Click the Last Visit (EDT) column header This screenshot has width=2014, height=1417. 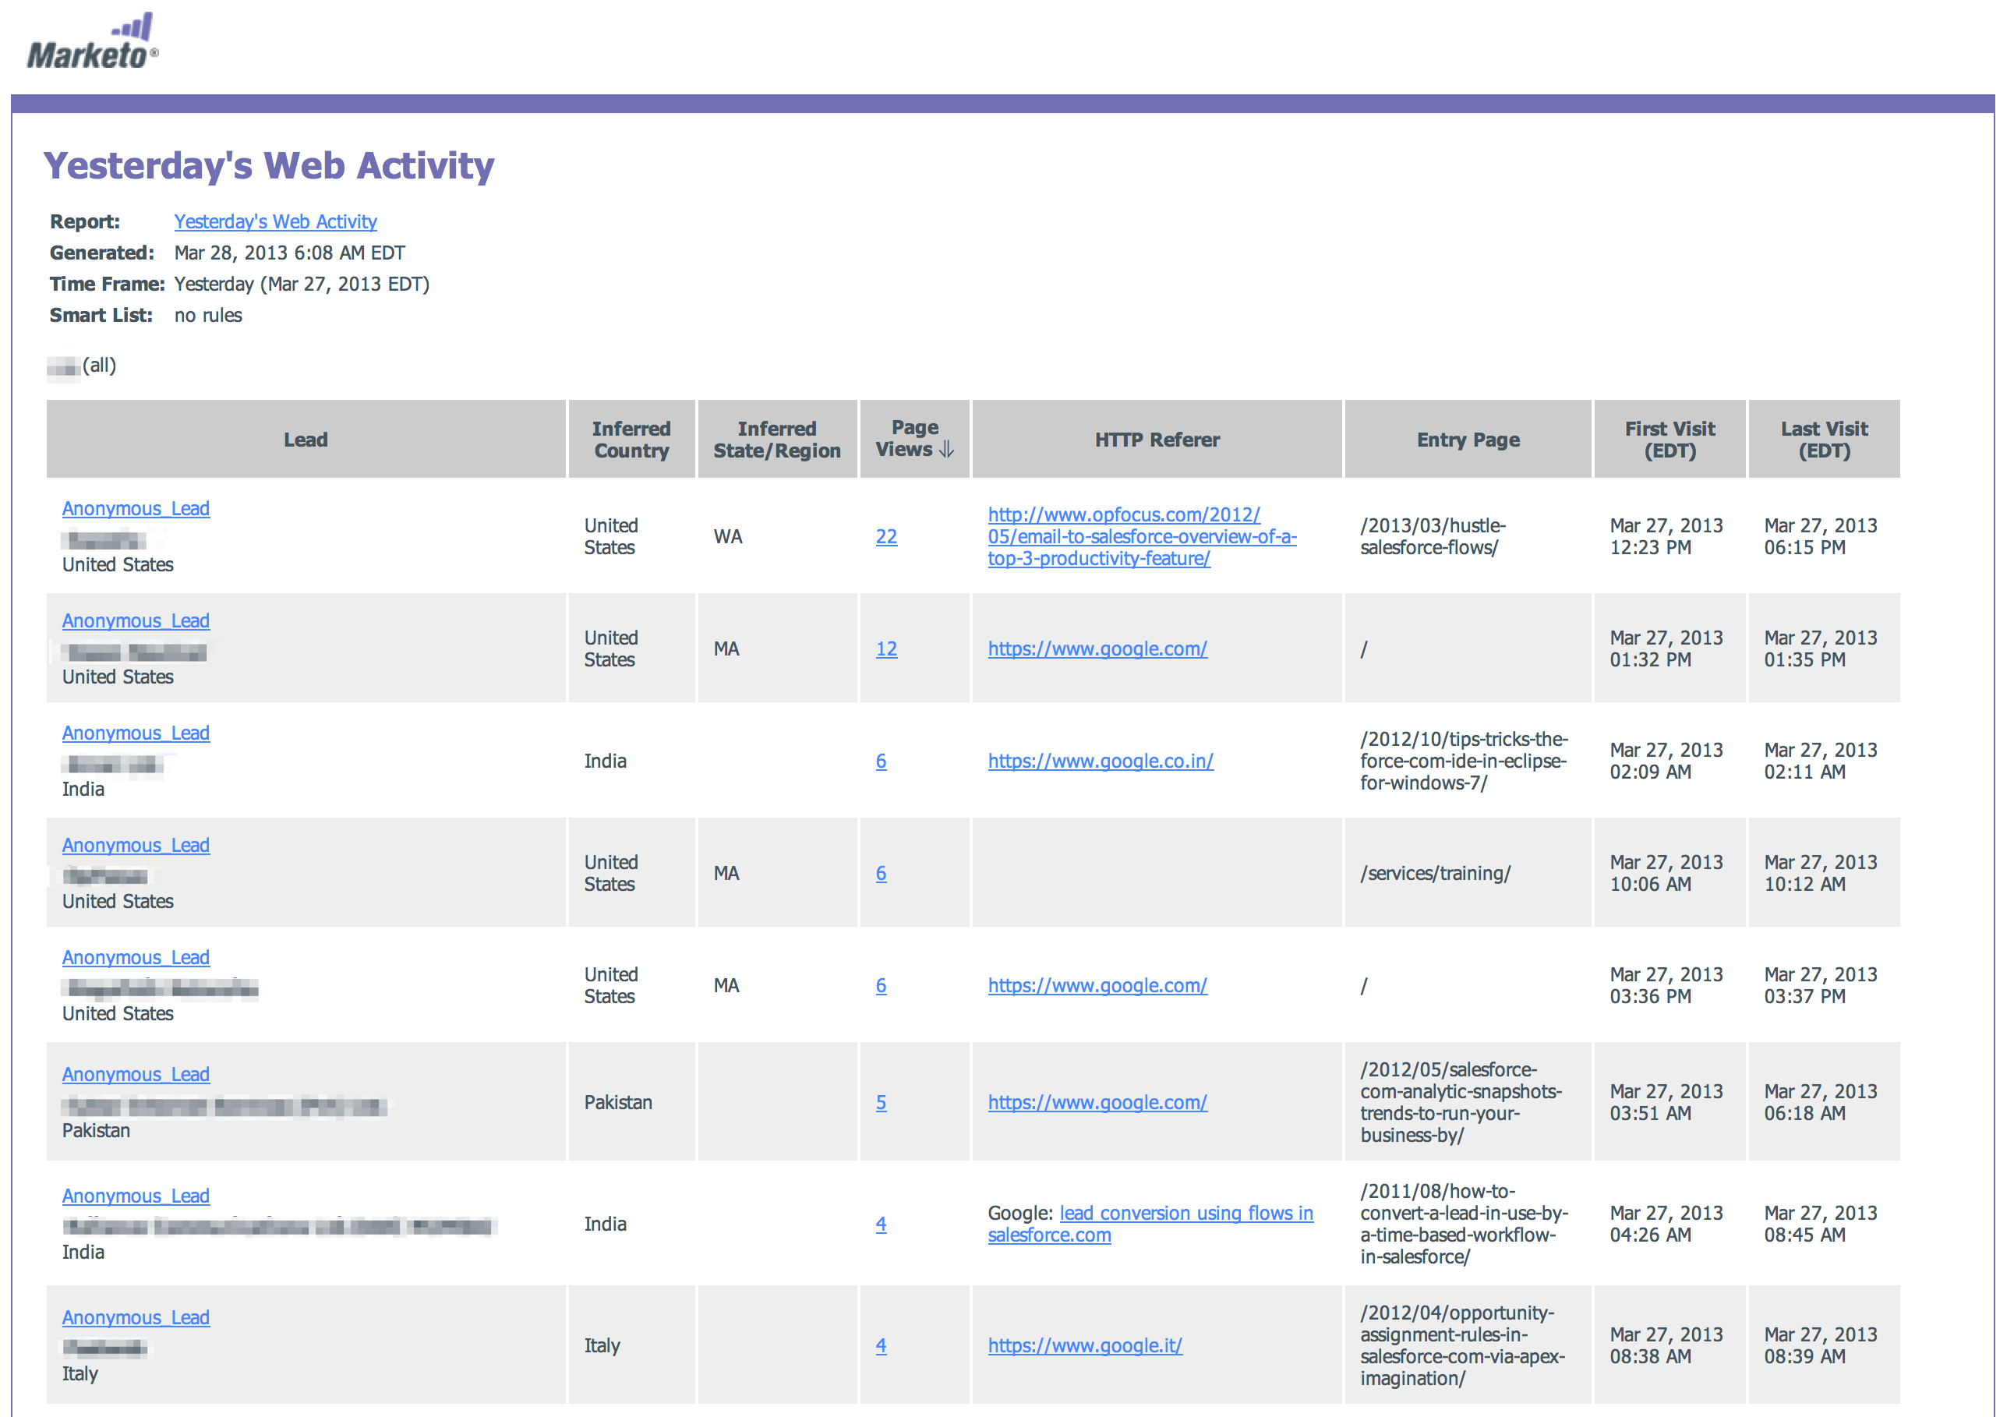click(1824, 440)
